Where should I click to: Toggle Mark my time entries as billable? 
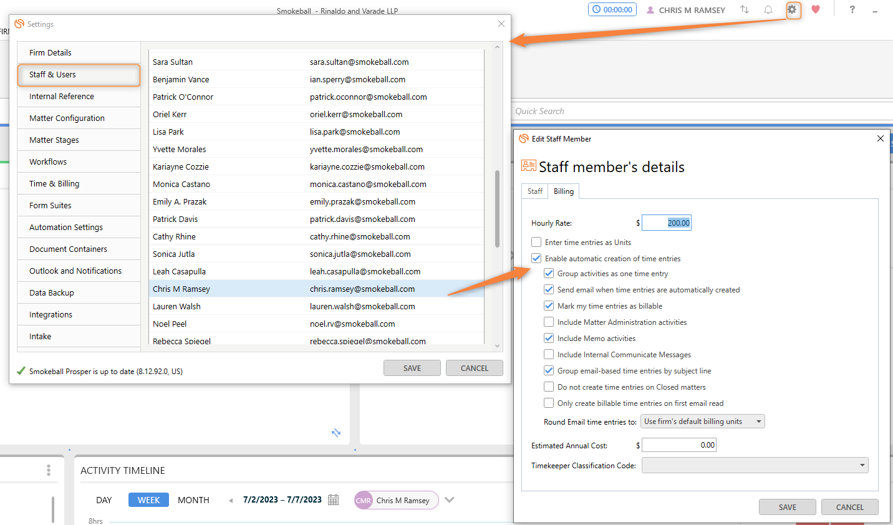click(549, 306)
